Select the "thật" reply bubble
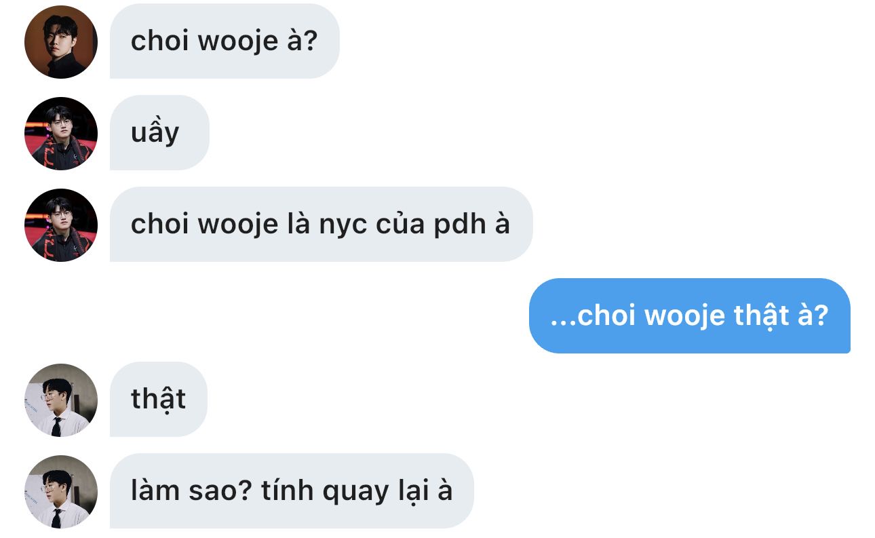This screenshot has width=875, height=538. coord(158,400)
